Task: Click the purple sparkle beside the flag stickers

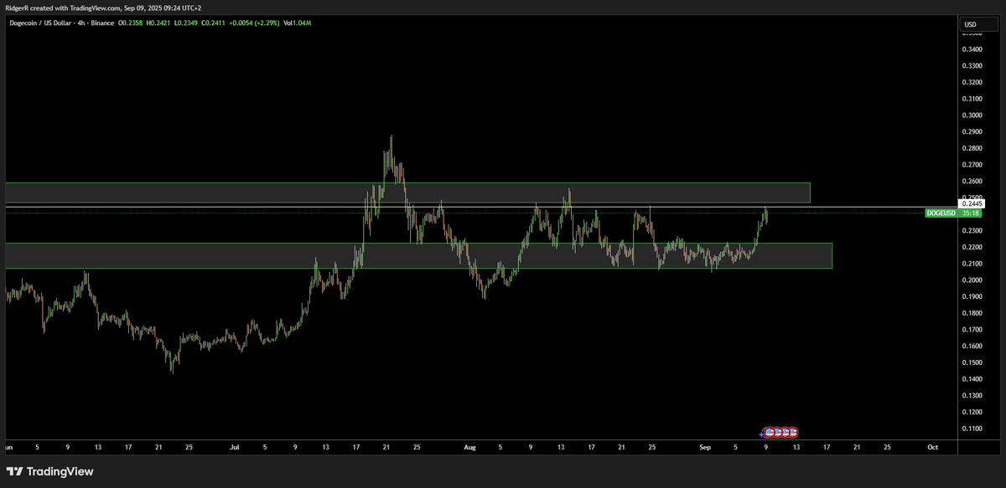Action: (x=760, y=433)
